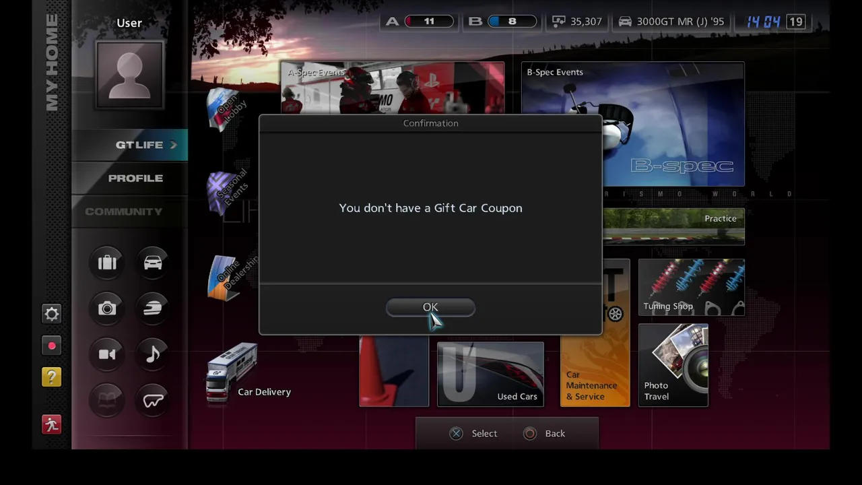Confirm the dialog with OK
Image resolution: width=862 pixels, height=485 pixels.
(x=430, y=307)
